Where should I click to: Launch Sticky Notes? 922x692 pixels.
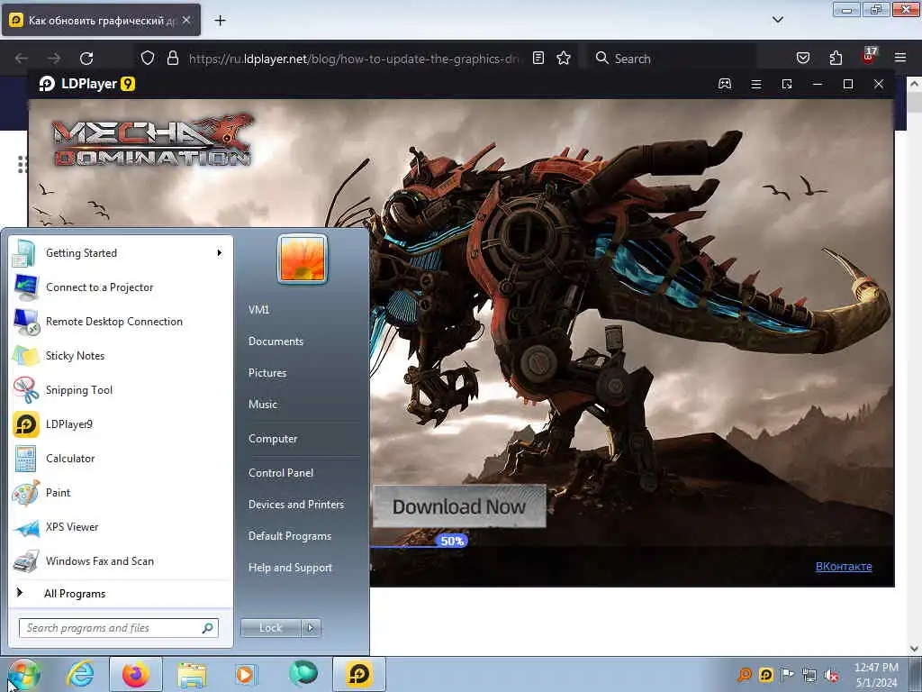coord(122,356)
